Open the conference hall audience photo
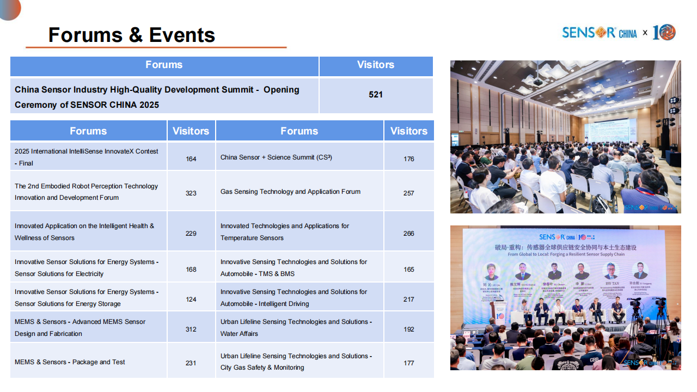 [x=565, y=137]
